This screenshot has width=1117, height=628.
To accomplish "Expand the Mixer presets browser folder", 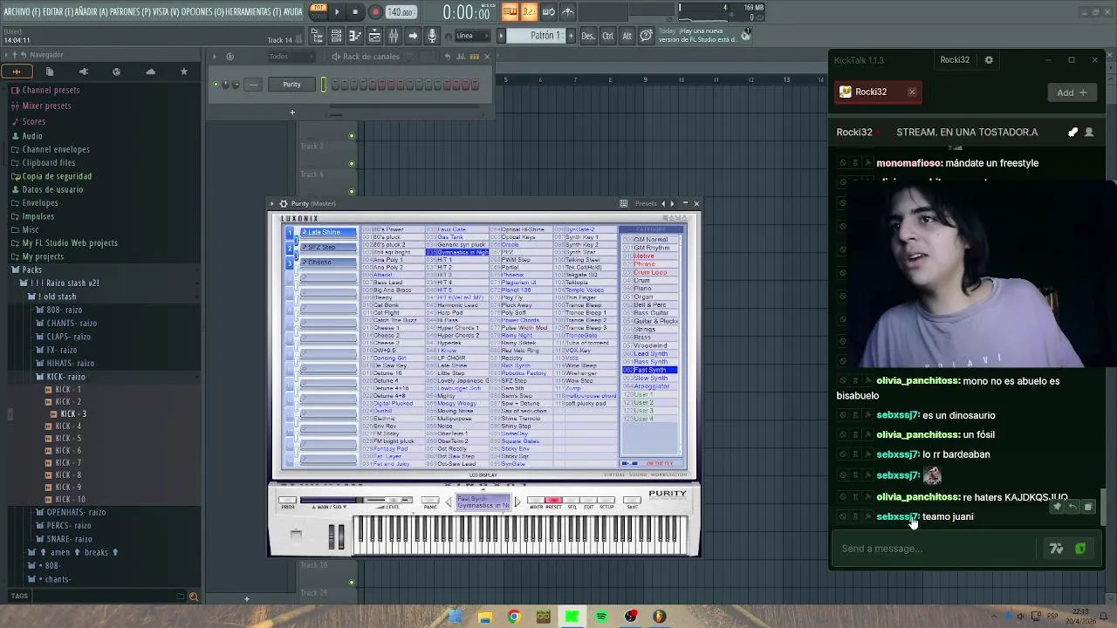I will (x=46, y=106).
